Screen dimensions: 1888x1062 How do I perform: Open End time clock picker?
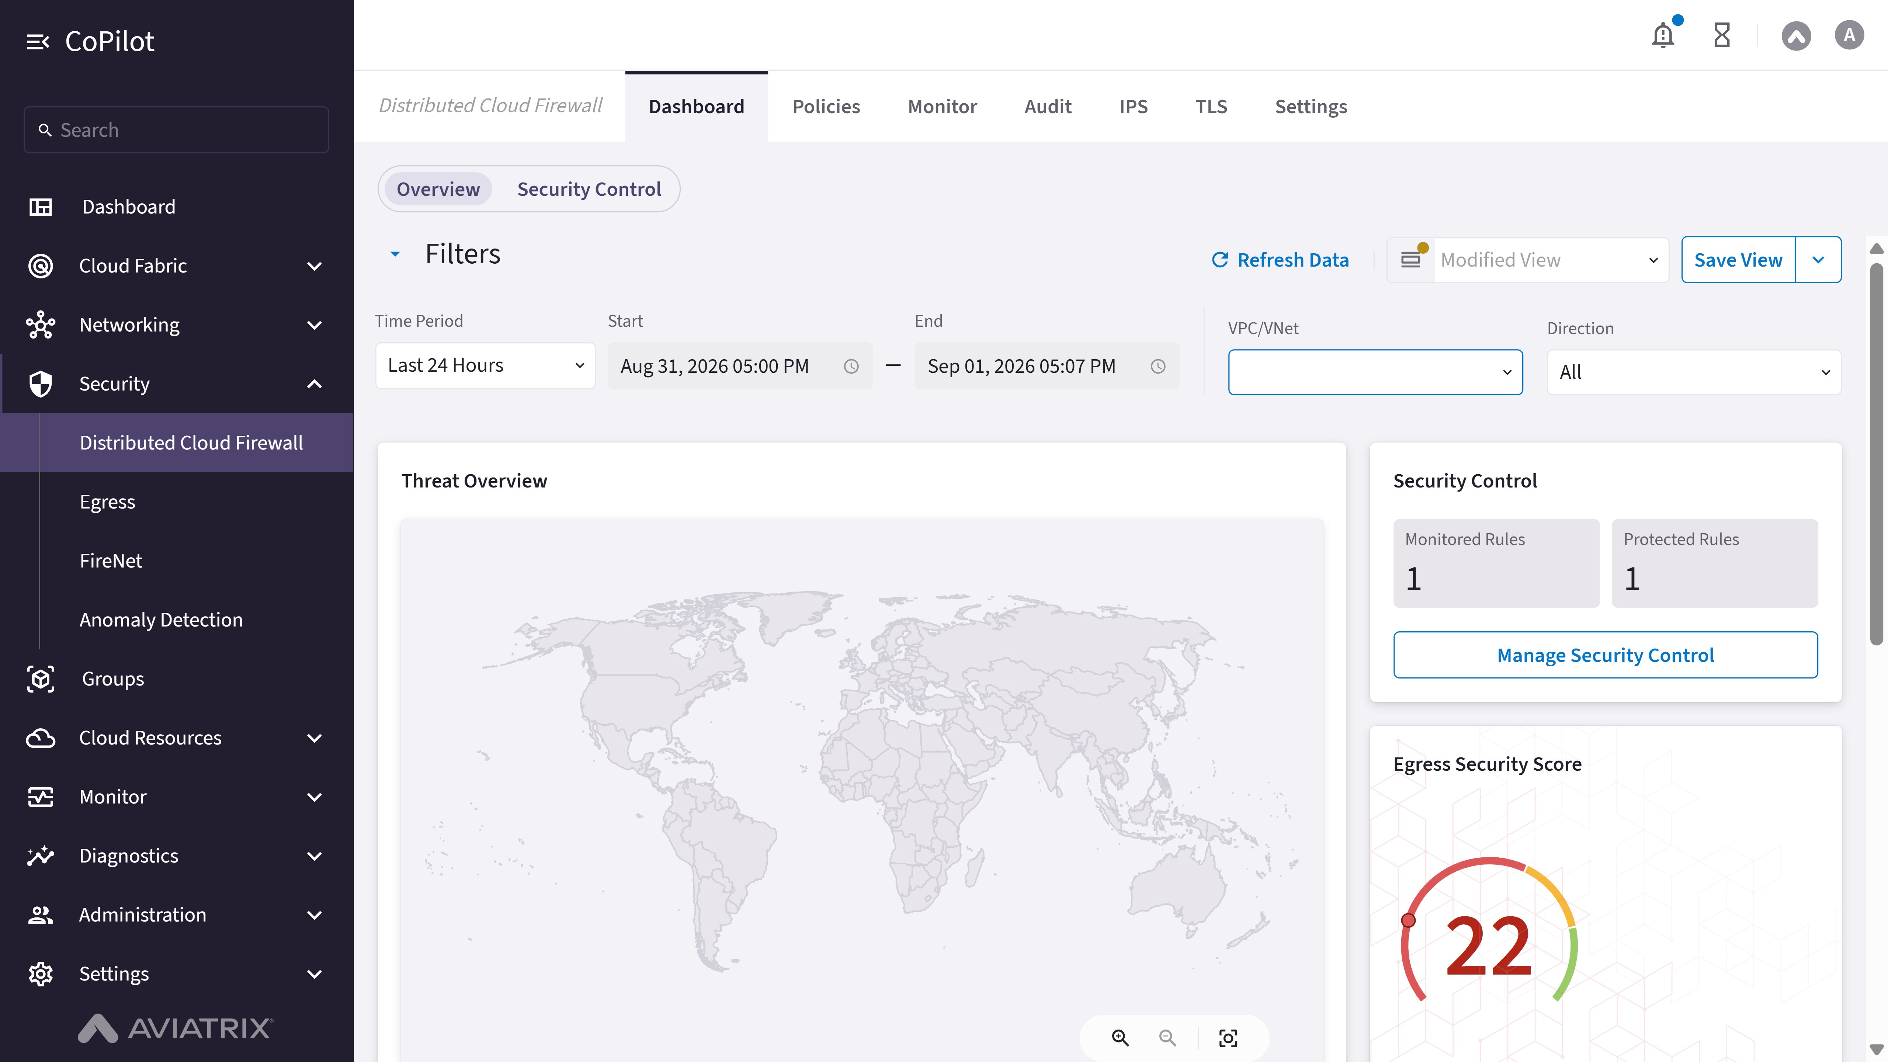point(1157,366)
